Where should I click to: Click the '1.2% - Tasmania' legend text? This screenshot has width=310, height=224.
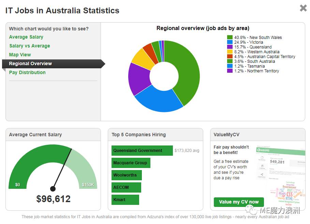pyautogui.click(x=250, y=66)
